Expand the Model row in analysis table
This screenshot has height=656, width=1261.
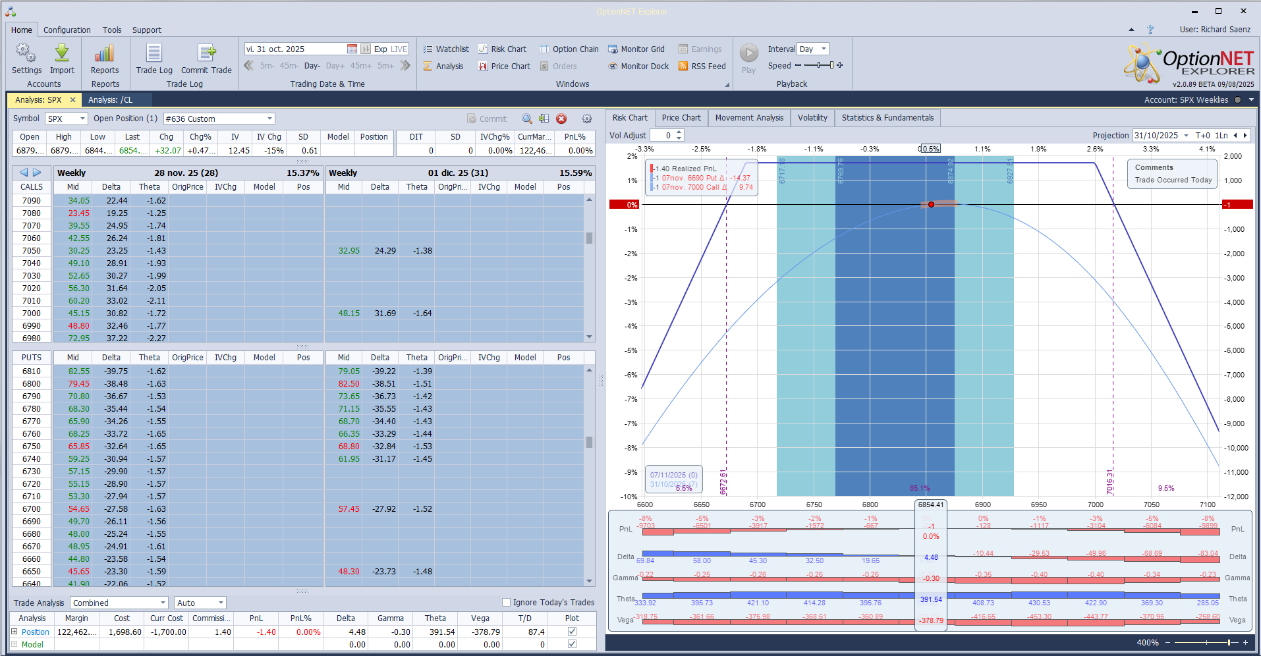[14, 644]
